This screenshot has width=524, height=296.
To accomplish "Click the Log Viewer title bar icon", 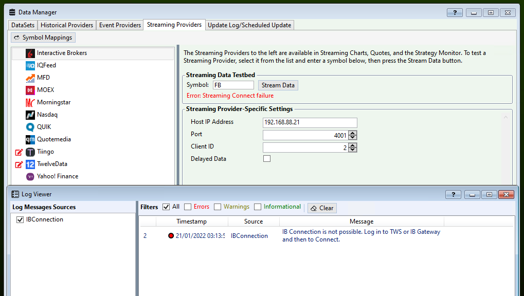I will (15, 194).
